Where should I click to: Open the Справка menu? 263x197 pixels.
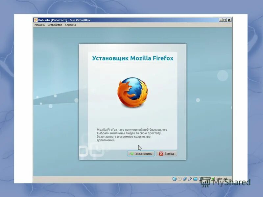[x=70, y=25]
